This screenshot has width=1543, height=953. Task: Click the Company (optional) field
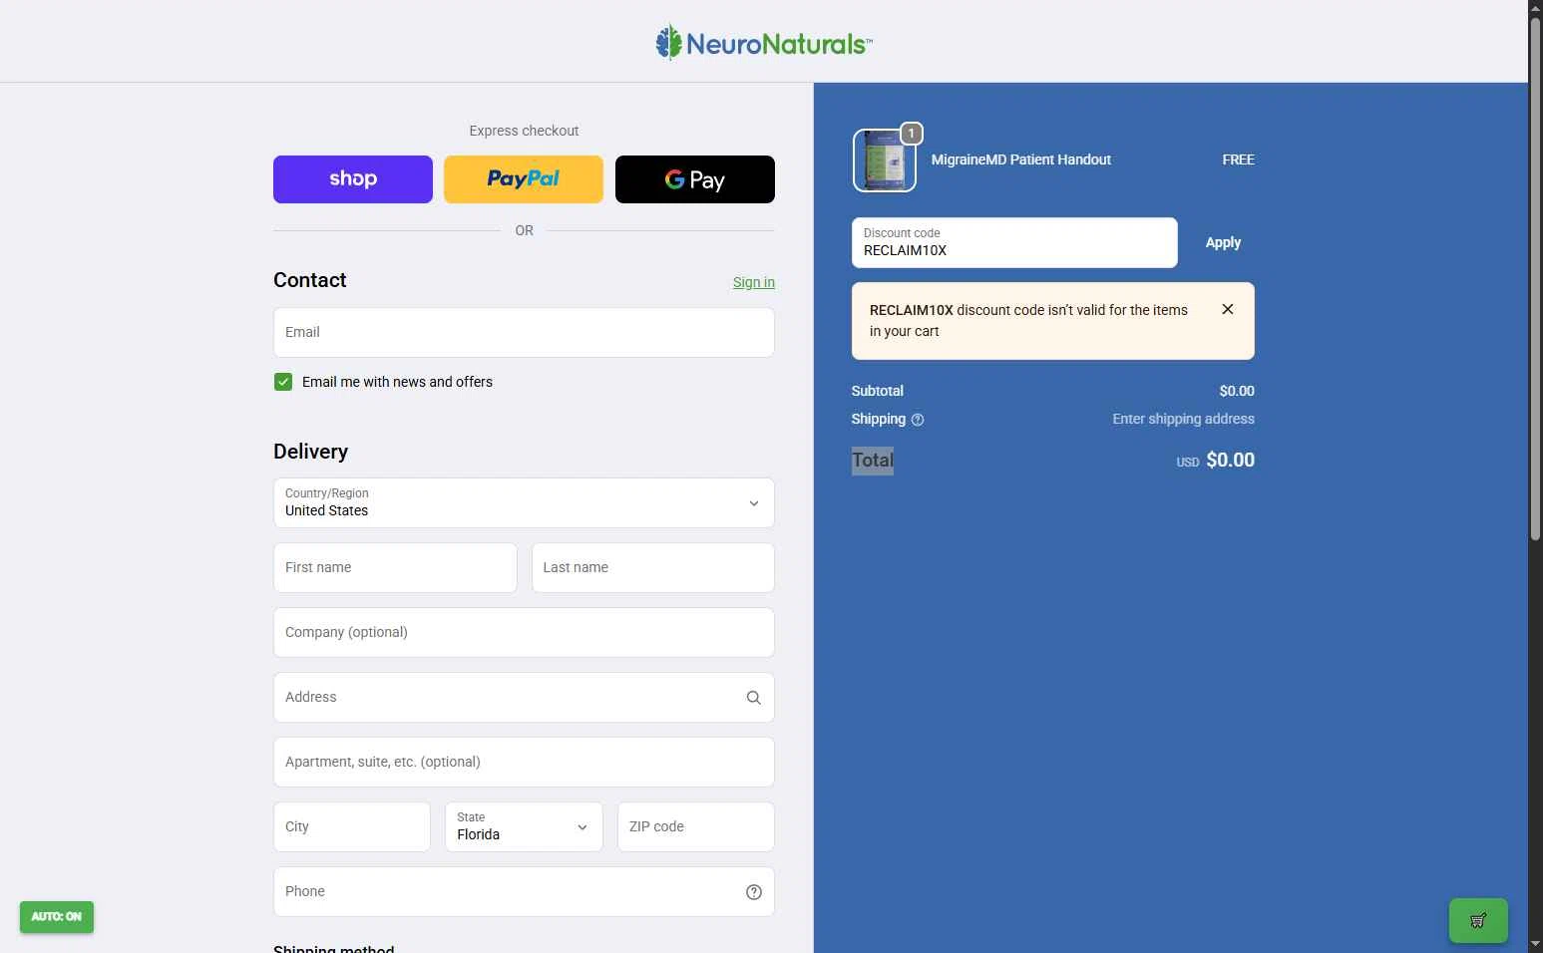pyautogui.click(x=524, y=632)
